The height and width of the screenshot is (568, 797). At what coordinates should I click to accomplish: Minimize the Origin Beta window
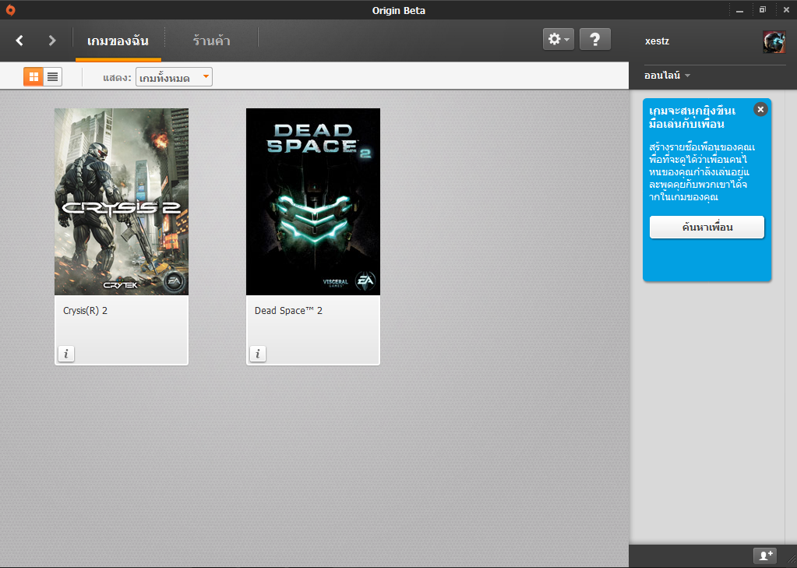tap(739, 10)
